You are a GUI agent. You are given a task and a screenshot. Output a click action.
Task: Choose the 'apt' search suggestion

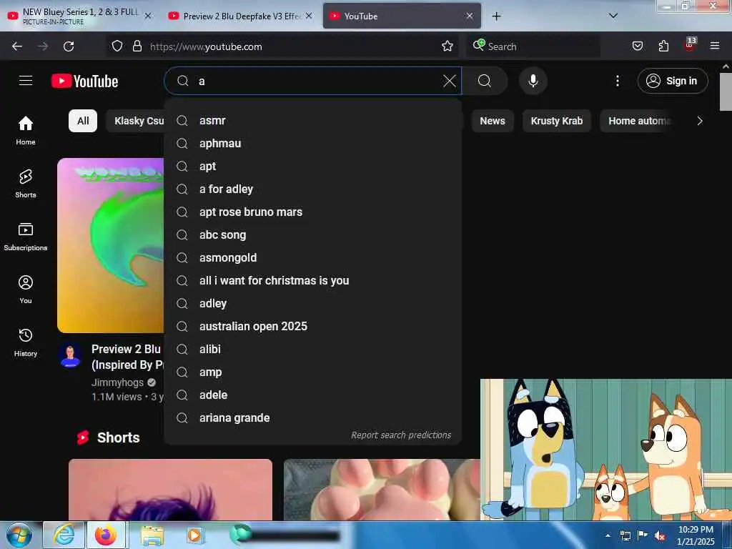point(313,166)
